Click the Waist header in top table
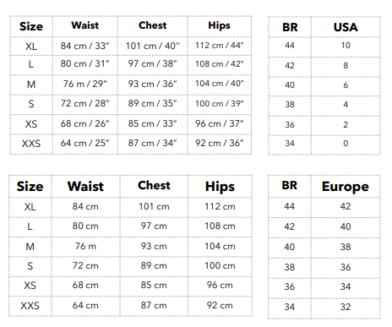 tap(85, 25)
